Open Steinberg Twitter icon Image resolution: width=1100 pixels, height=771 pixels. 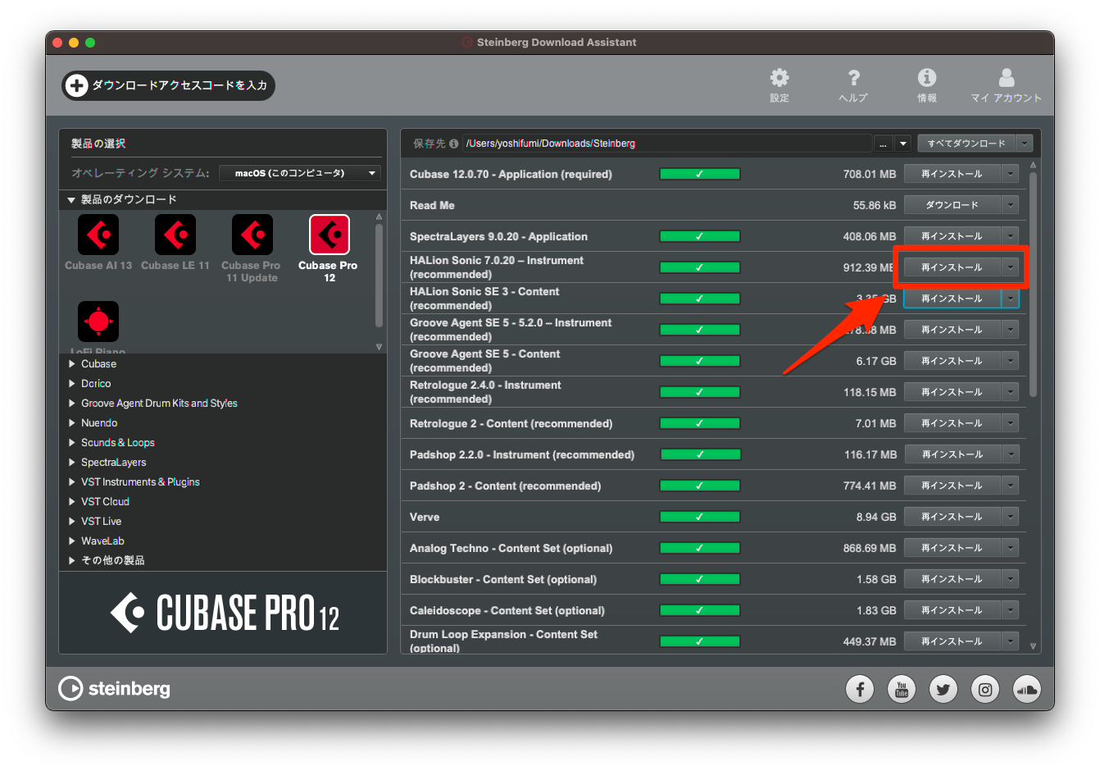pos(943,690)
